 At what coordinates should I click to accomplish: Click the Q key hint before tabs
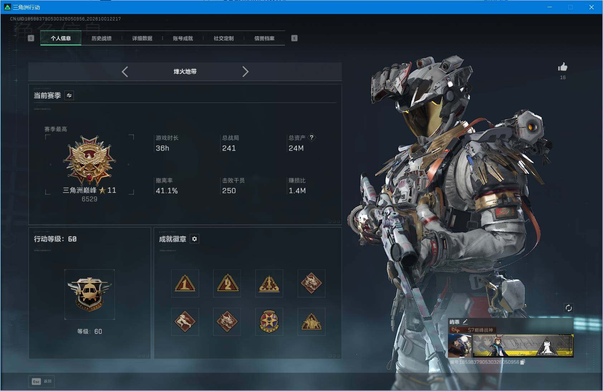coord(31,38)
